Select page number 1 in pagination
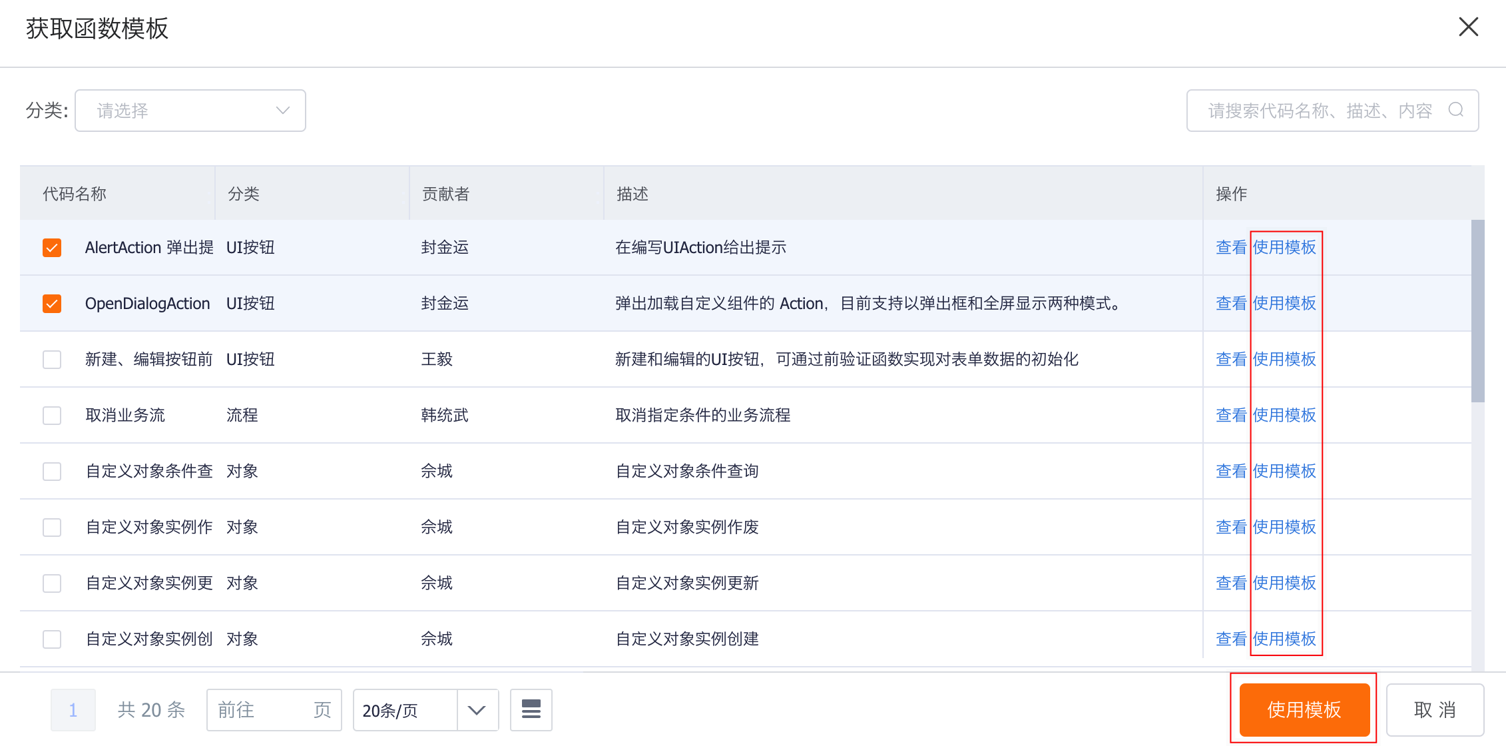 [73, 710]
